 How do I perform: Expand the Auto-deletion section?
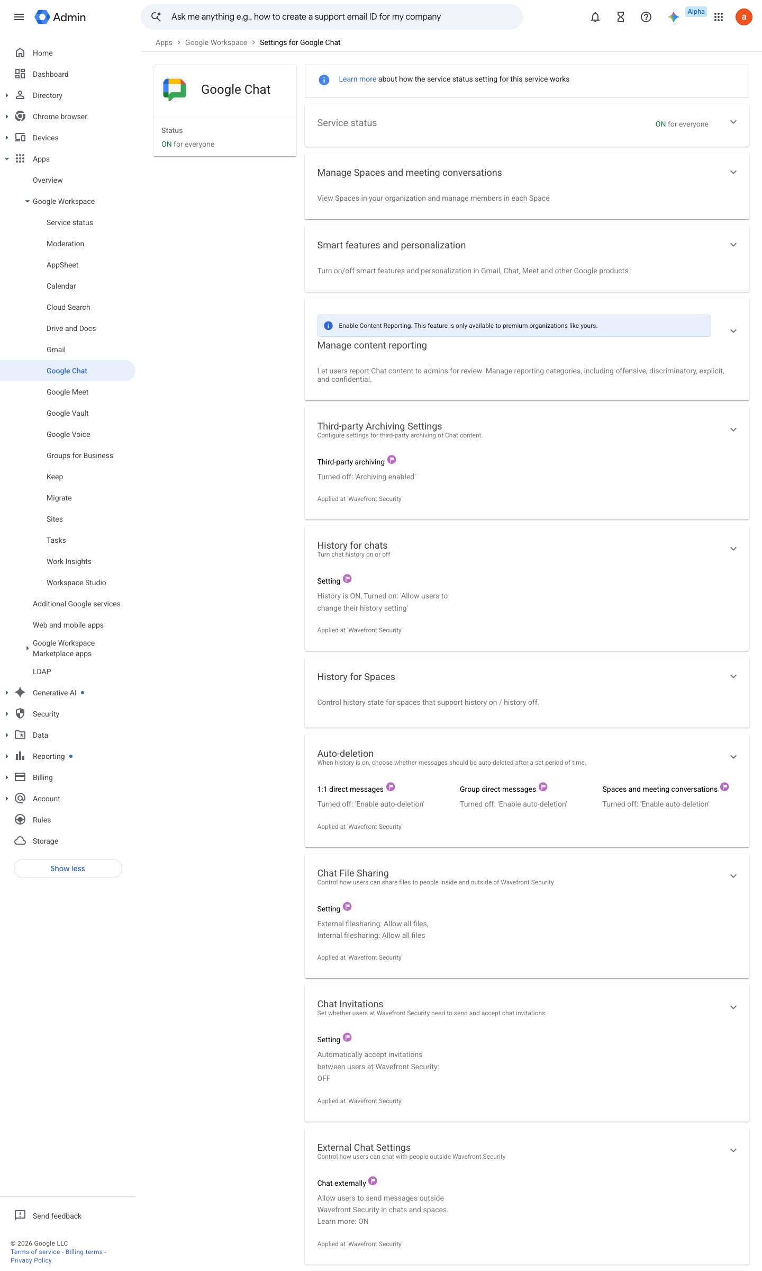pyautogui.click(x=733, y=757)
